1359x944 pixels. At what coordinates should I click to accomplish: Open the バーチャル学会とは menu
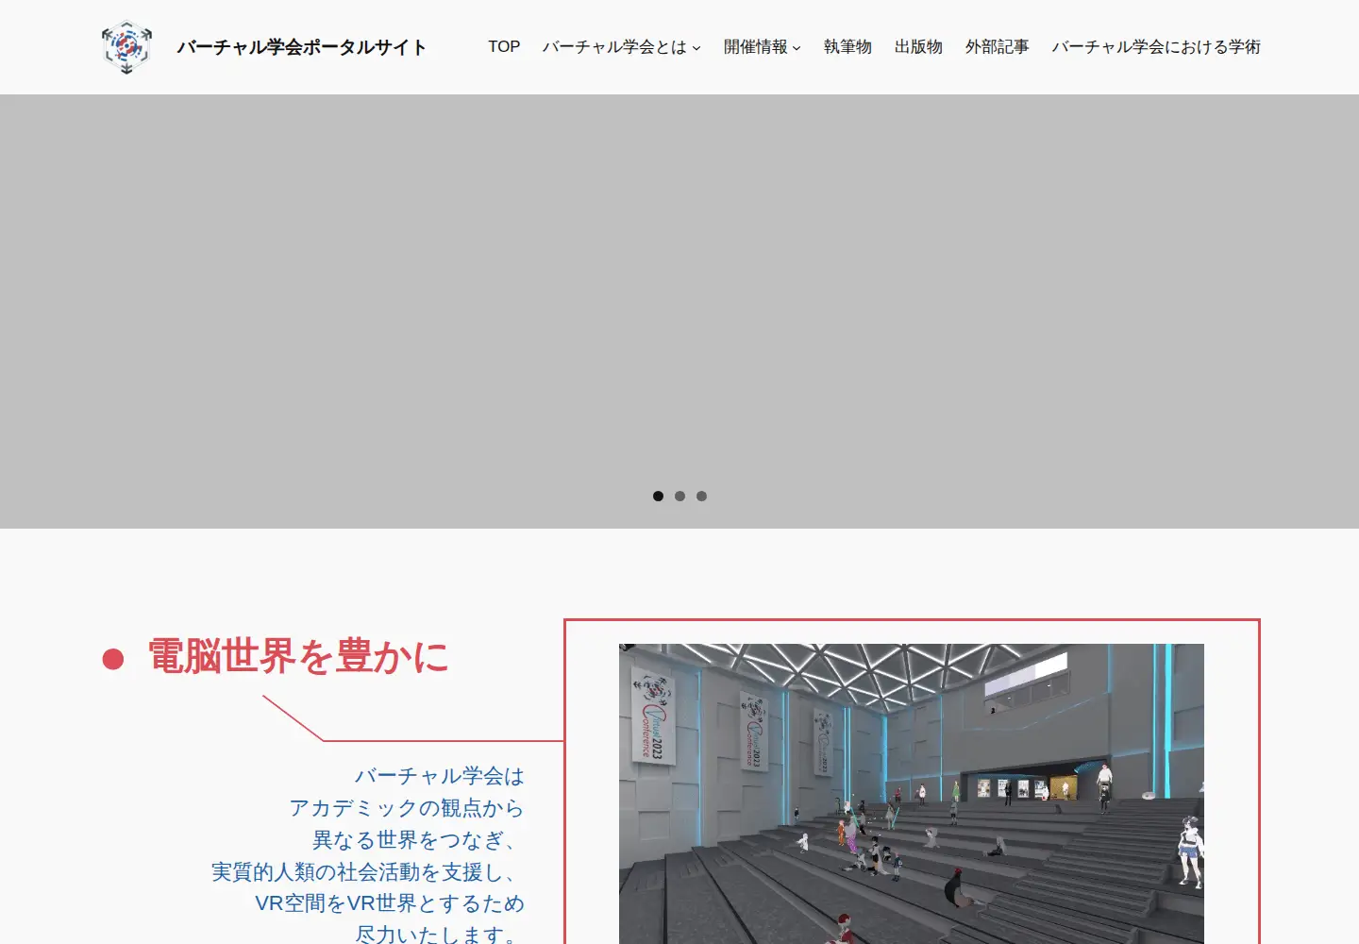(x=614, y=46)
